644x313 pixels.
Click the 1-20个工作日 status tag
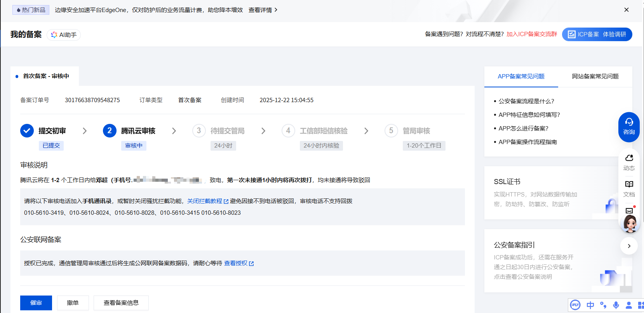pos(424,146)
